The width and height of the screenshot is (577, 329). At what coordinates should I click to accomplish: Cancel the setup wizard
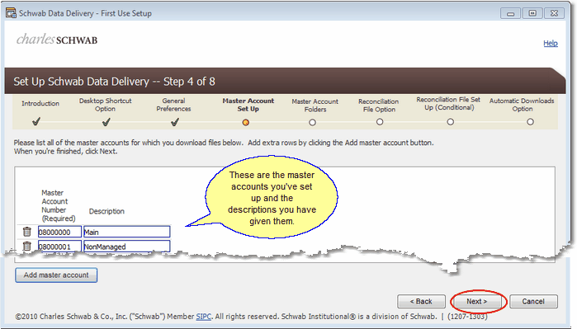[533, 302]
